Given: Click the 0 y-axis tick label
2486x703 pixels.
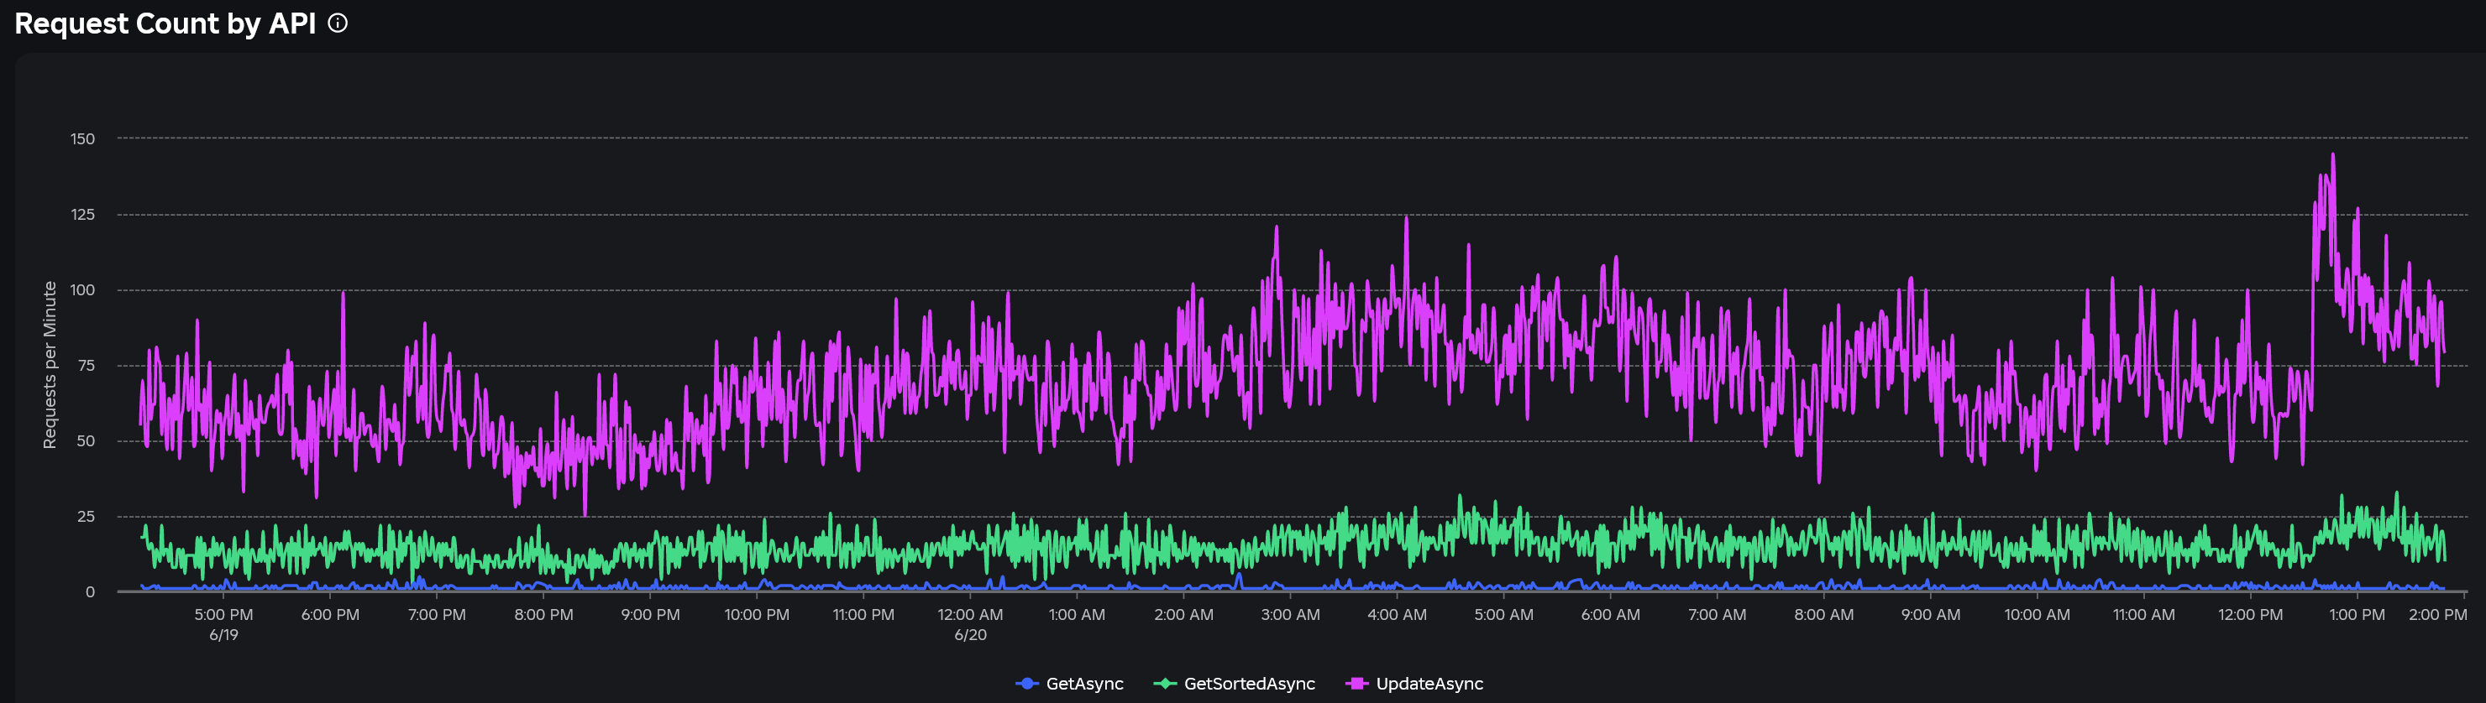Looking at the screenshot, I should (x=91, y=592).
